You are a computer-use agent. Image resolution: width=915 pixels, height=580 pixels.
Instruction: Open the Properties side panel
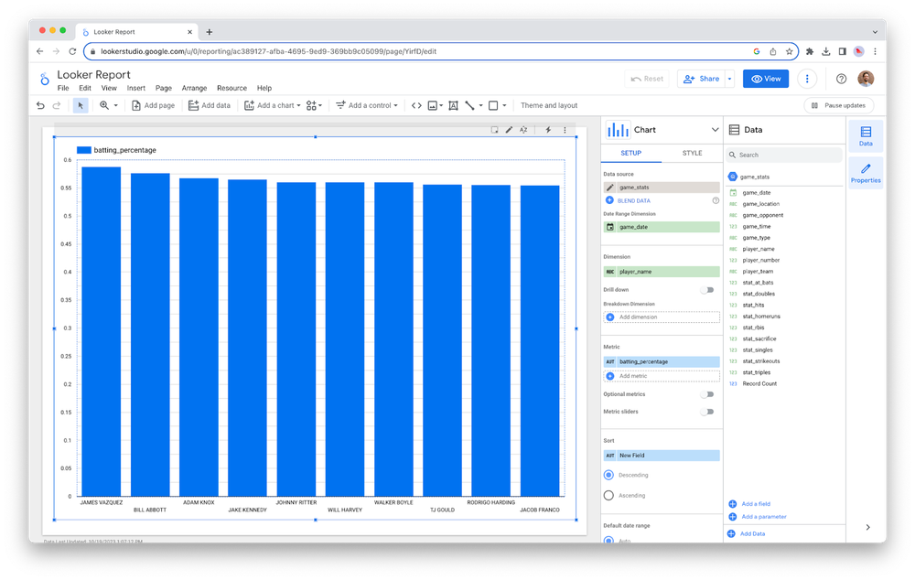865,172
